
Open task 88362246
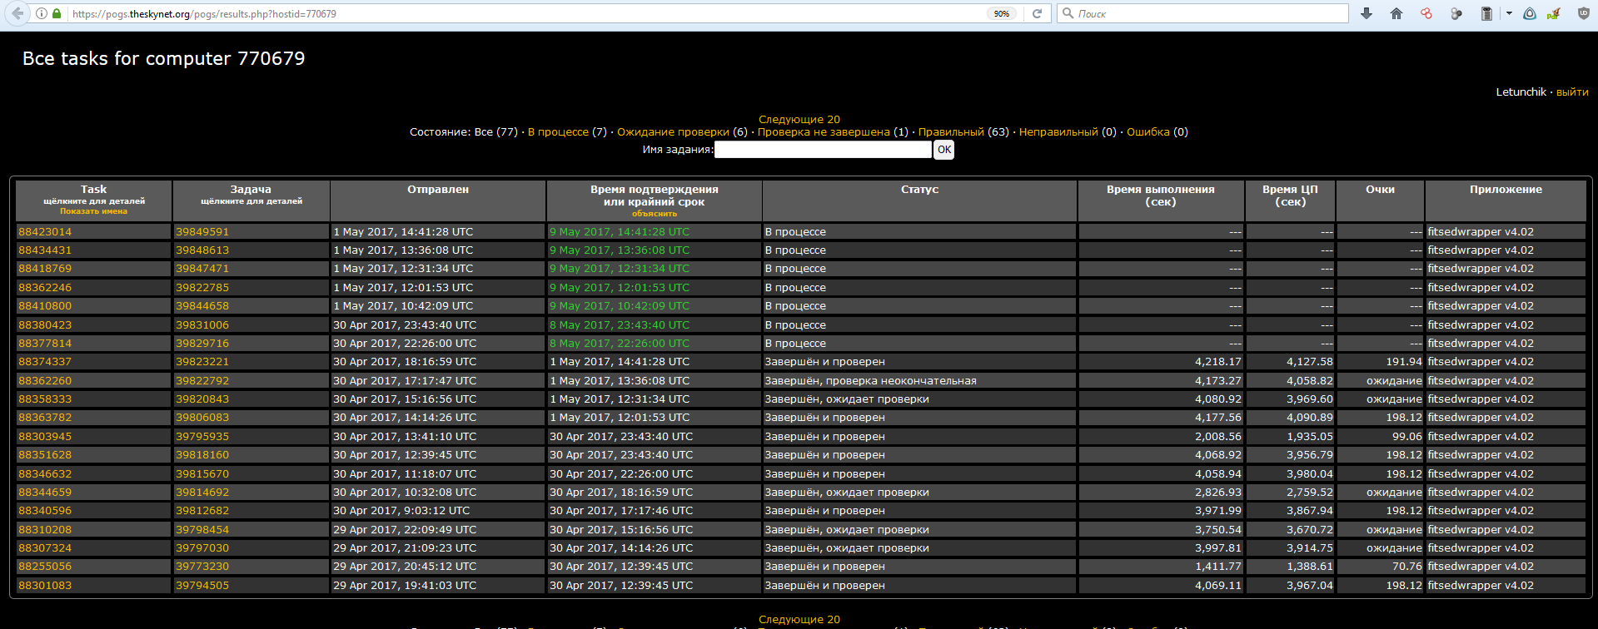pos(45,287)
